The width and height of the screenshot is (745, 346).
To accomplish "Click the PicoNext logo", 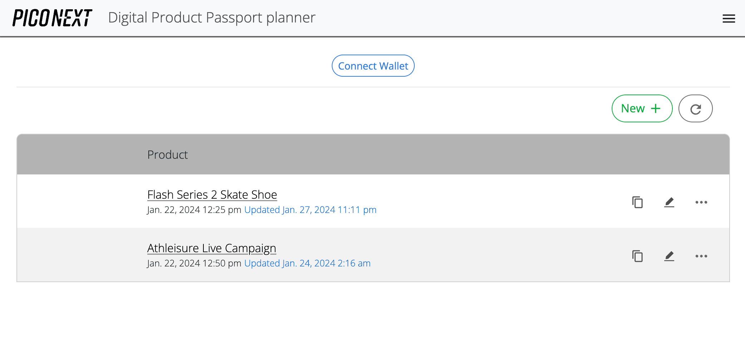I will [x=52, y=18].
